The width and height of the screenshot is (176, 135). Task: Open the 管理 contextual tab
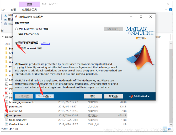(x=30, y=4)
